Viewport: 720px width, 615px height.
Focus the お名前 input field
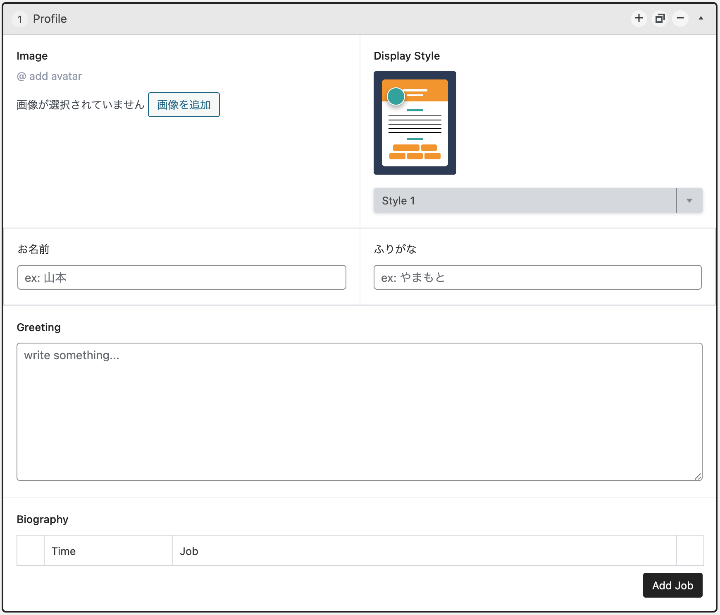tap(181, 277)
